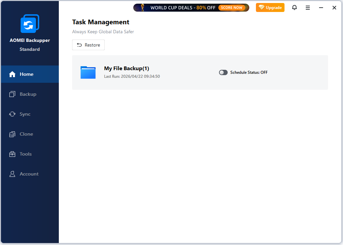Open the Backup section
Viewport: 343px width, 245px height.
[30, 94]
